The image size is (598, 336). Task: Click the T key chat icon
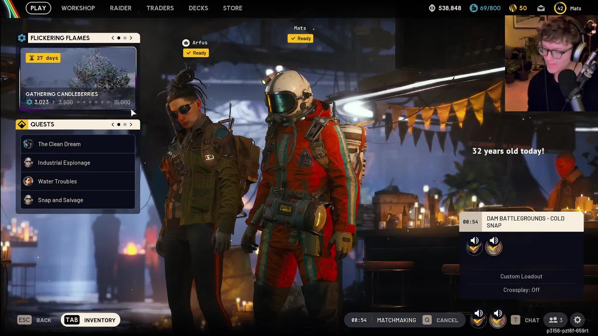coord(515,320)
